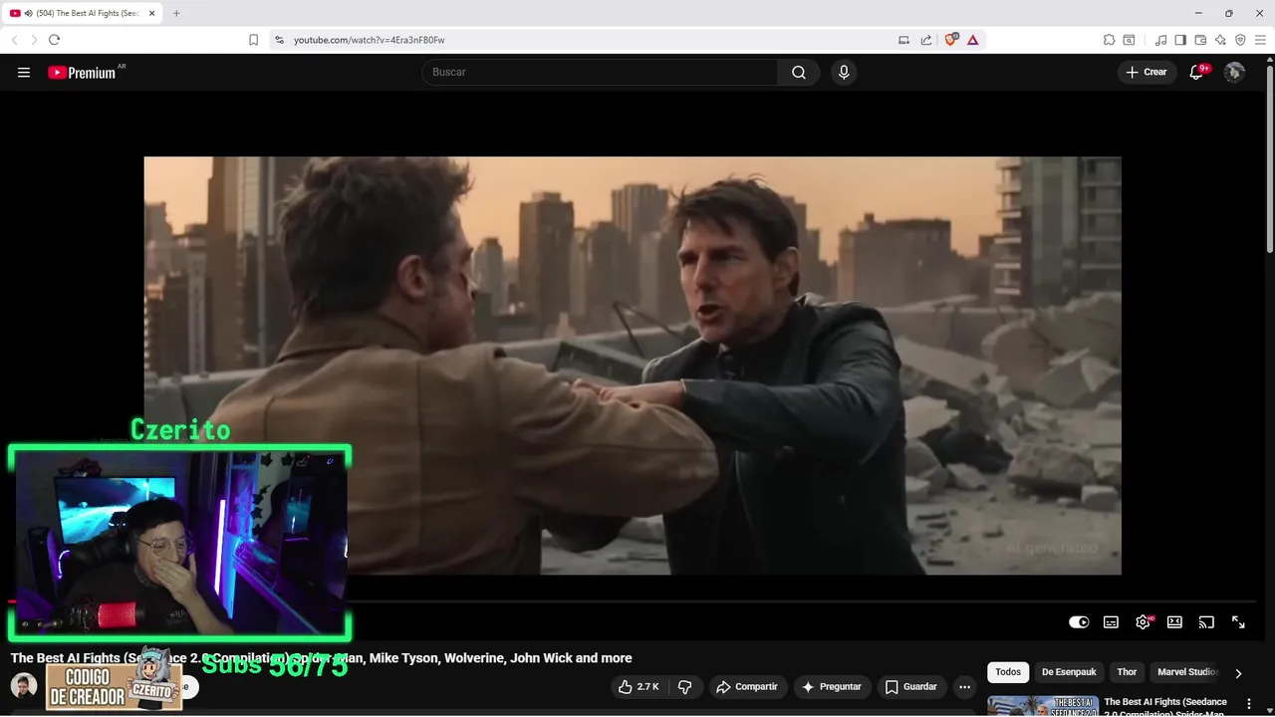Switch the player to theater mode
This screenshot has height=717, width=1275.
point(1174,622)
